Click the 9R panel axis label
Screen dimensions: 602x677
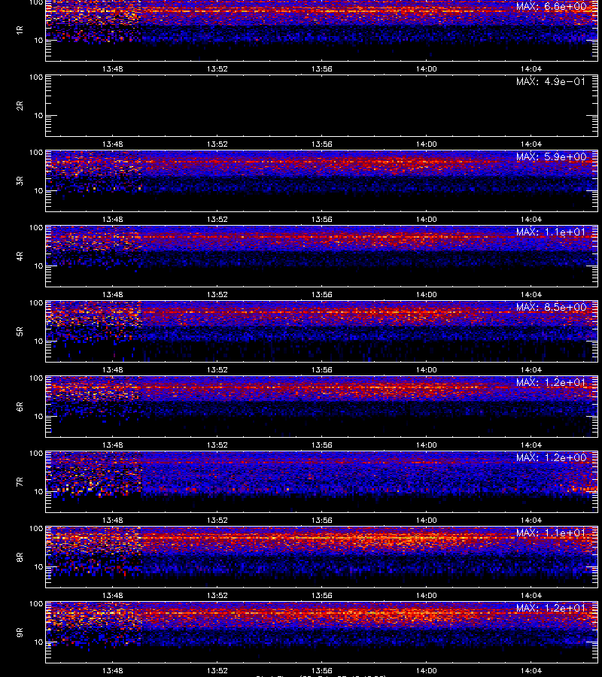point(20,632)
